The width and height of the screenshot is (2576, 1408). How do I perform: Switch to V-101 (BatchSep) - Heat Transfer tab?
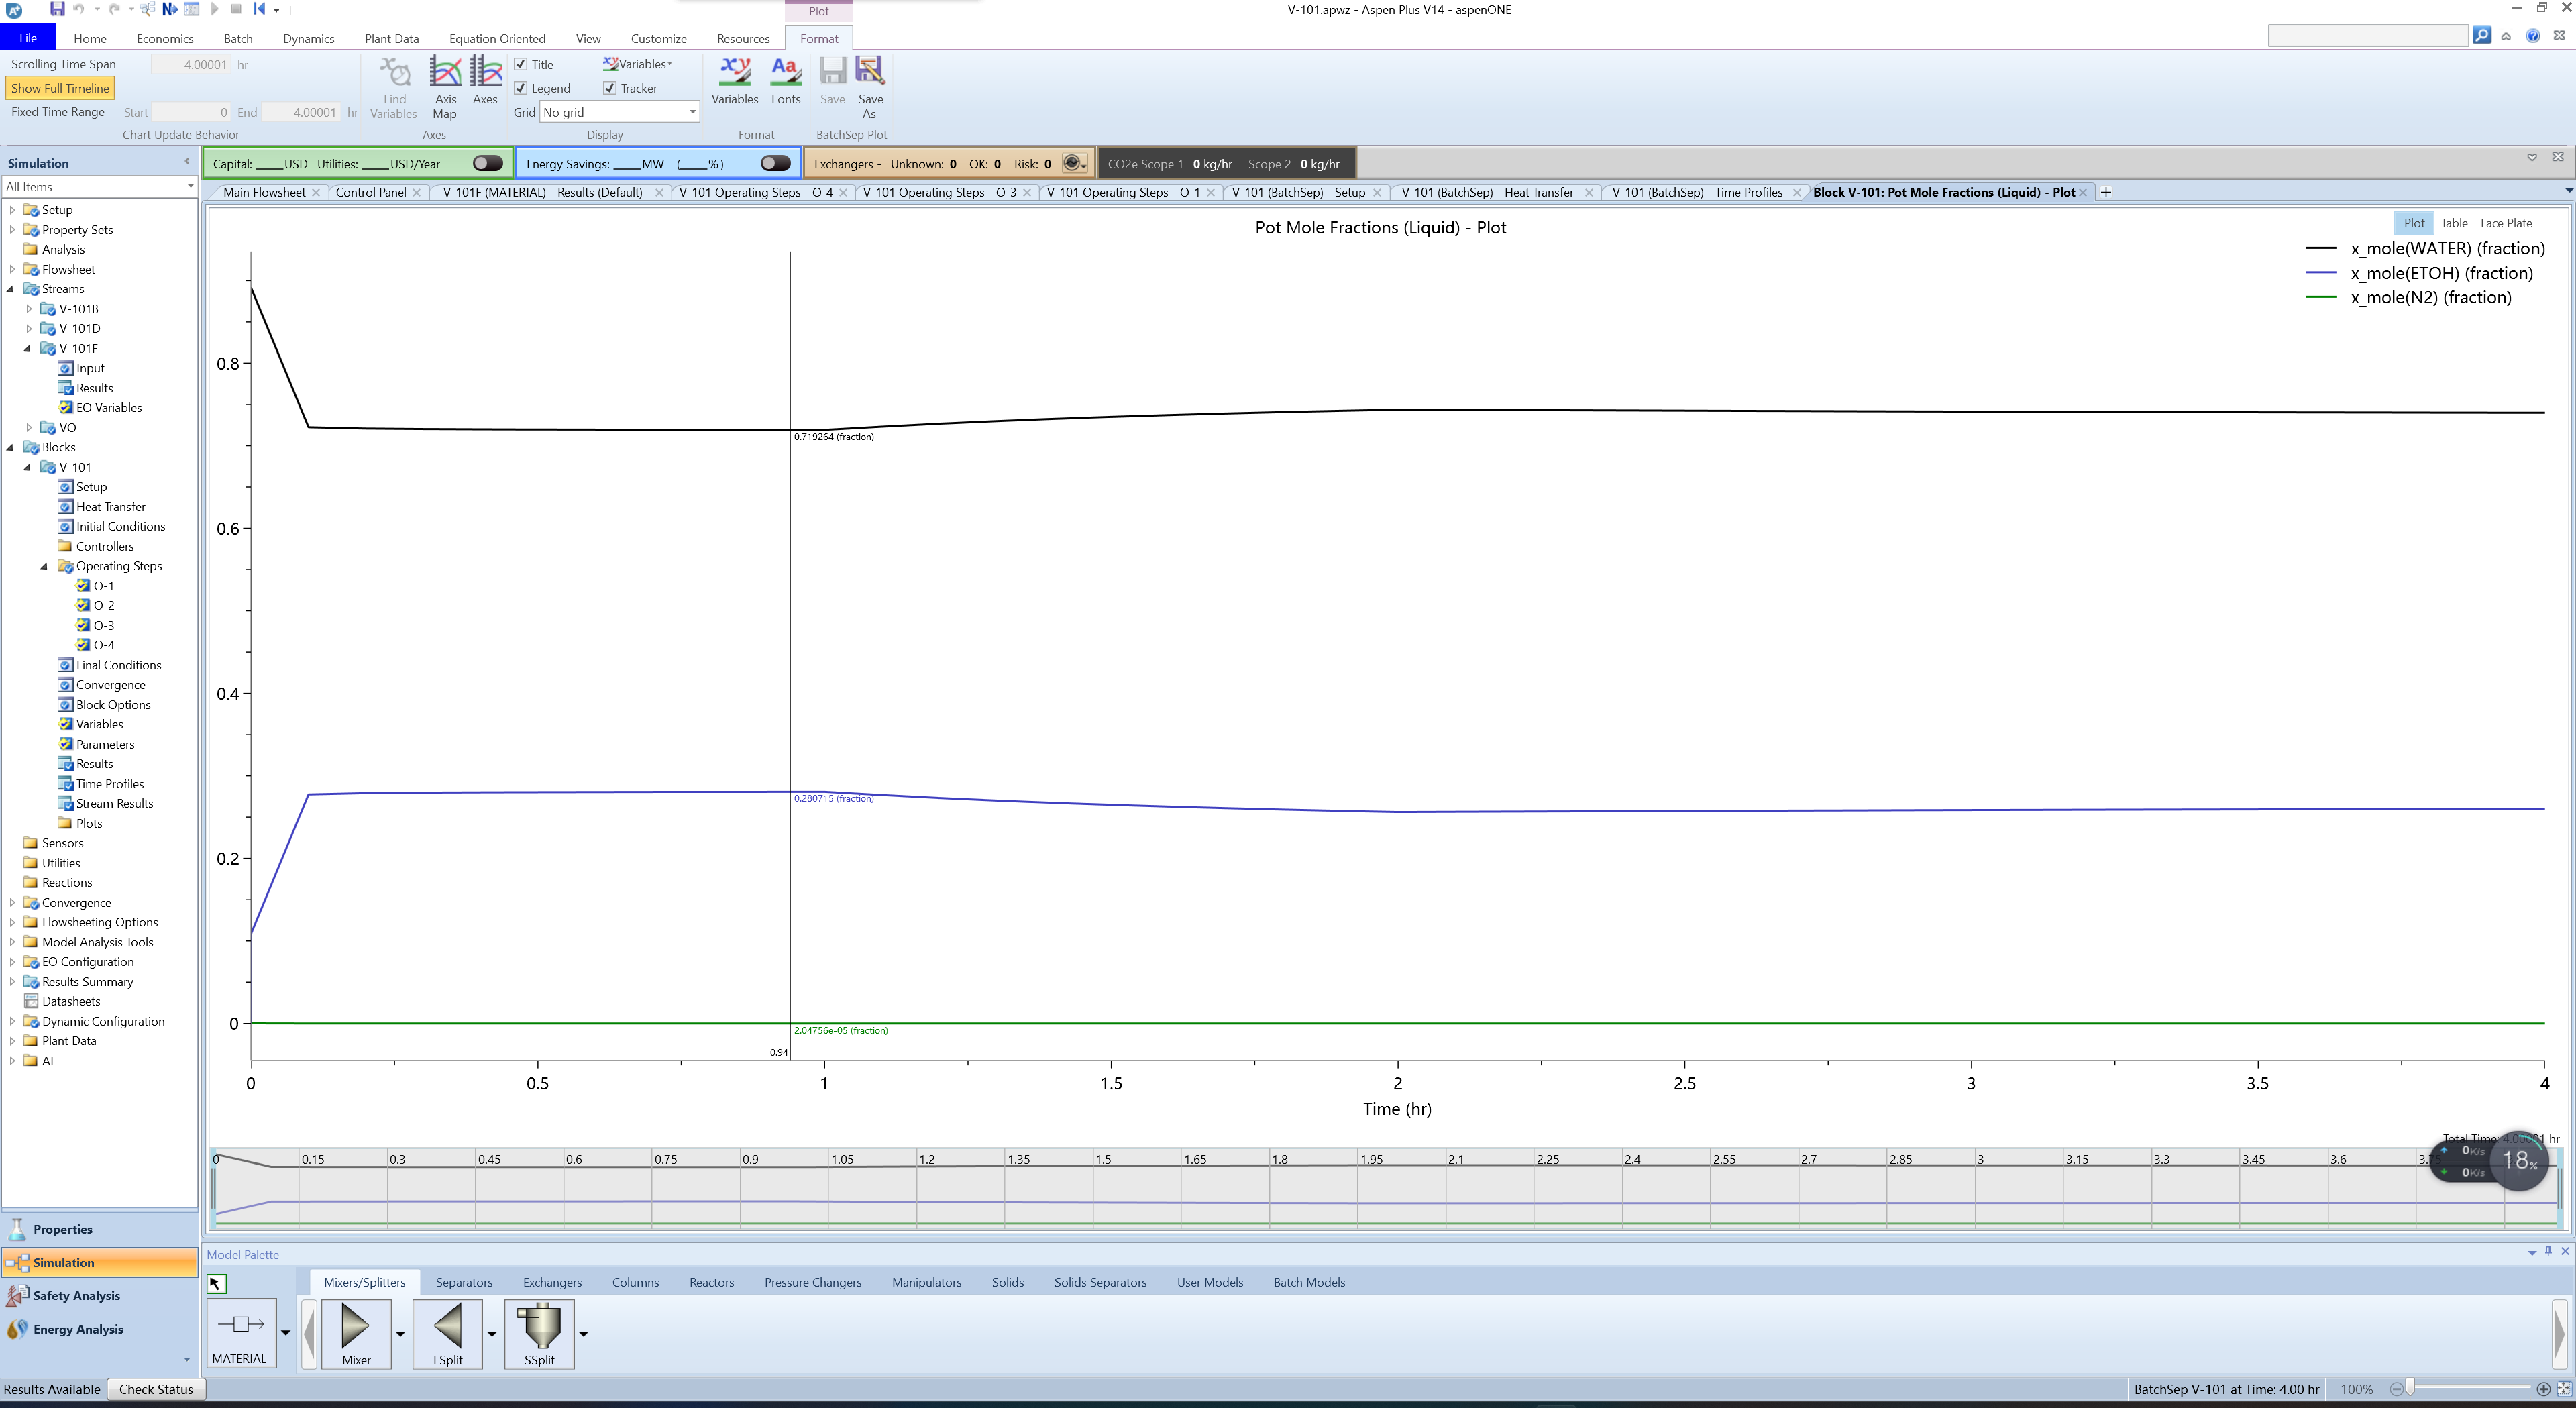1487,192
